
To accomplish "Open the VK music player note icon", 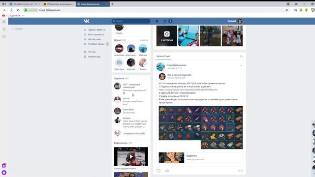I will (x=164, y=21).
